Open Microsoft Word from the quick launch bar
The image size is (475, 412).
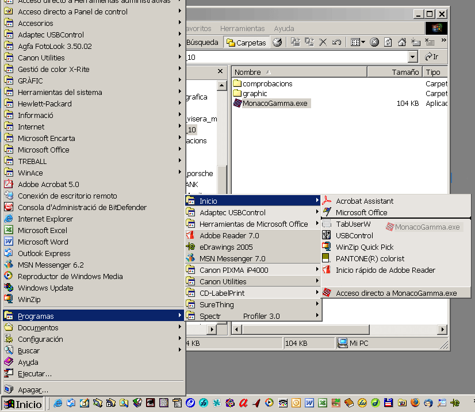(x=309, y=403)
